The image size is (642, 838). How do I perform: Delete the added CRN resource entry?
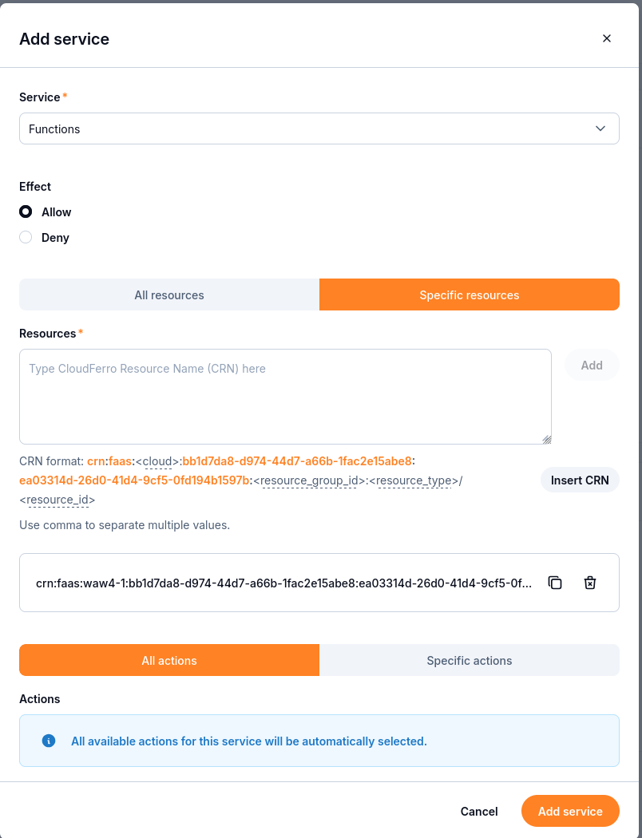589,583
